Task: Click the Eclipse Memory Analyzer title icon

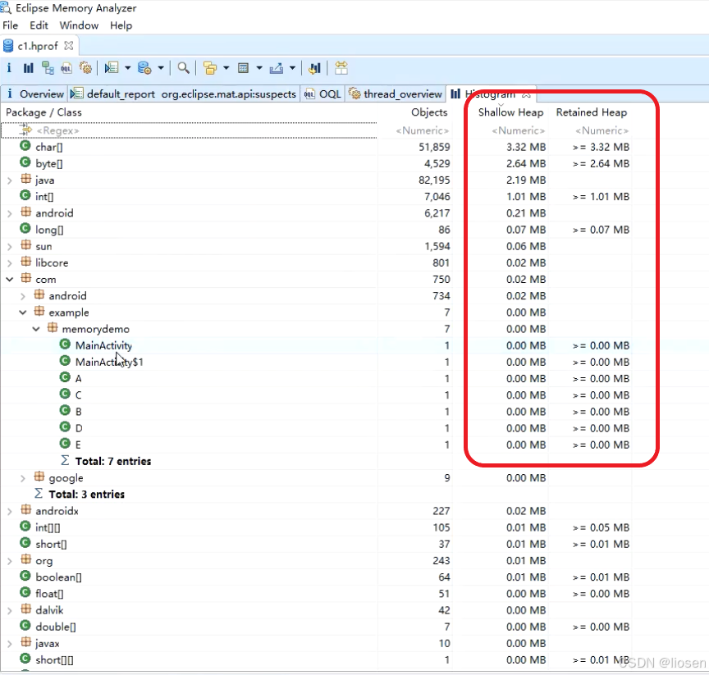Action: (x=6, y=7)
